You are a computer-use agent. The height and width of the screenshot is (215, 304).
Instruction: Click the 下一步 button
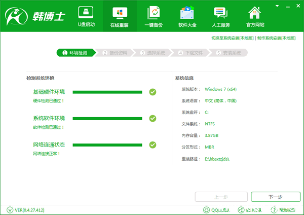[276, 197]
